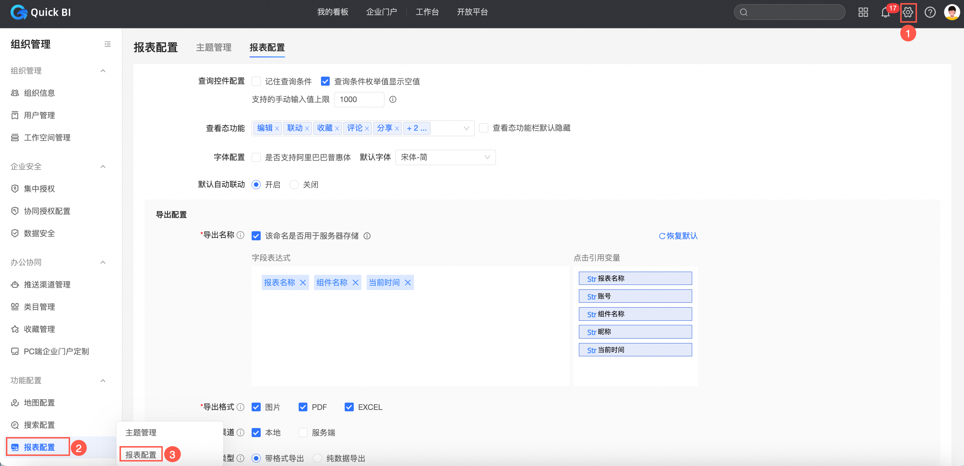Image resolution: width=964 pixels, height=466 pixels.
Task: Remove 报表名称 from field expression
Action: click(x=303, y=283)
